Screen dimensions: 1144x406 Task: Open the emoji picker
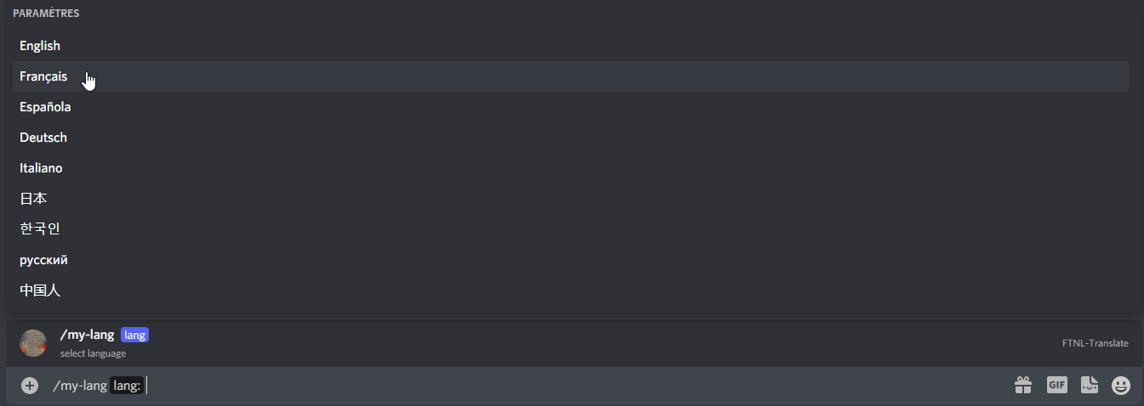click(x=1121, y=386)
